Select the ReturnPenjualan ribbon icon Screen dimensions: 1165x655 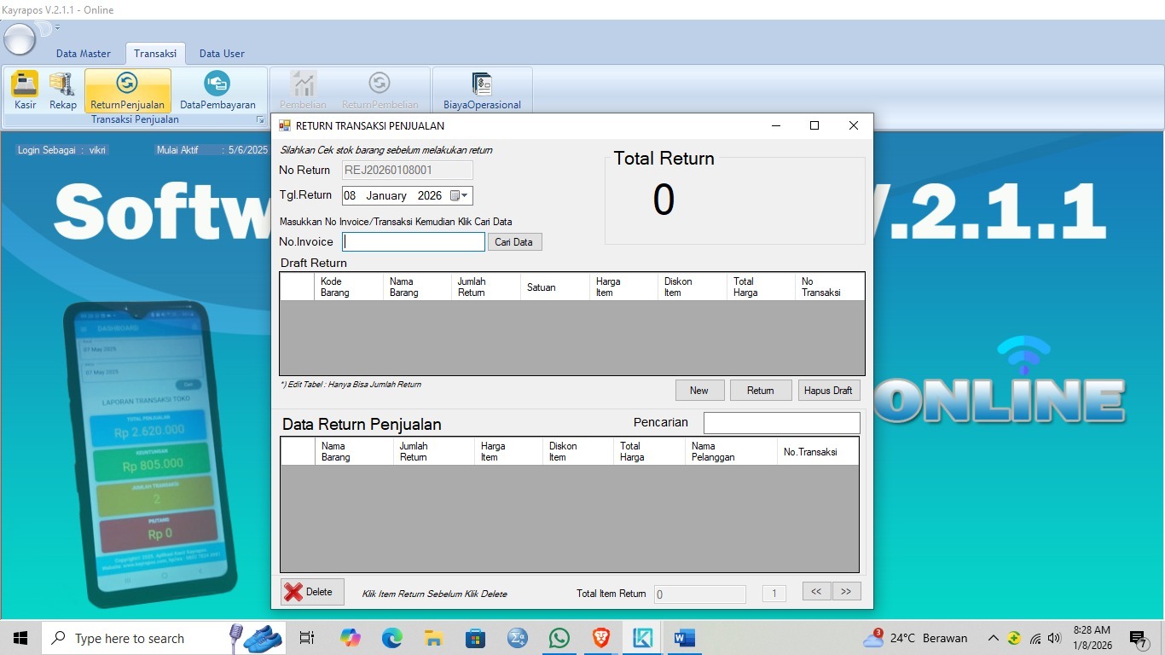point(127,90)
